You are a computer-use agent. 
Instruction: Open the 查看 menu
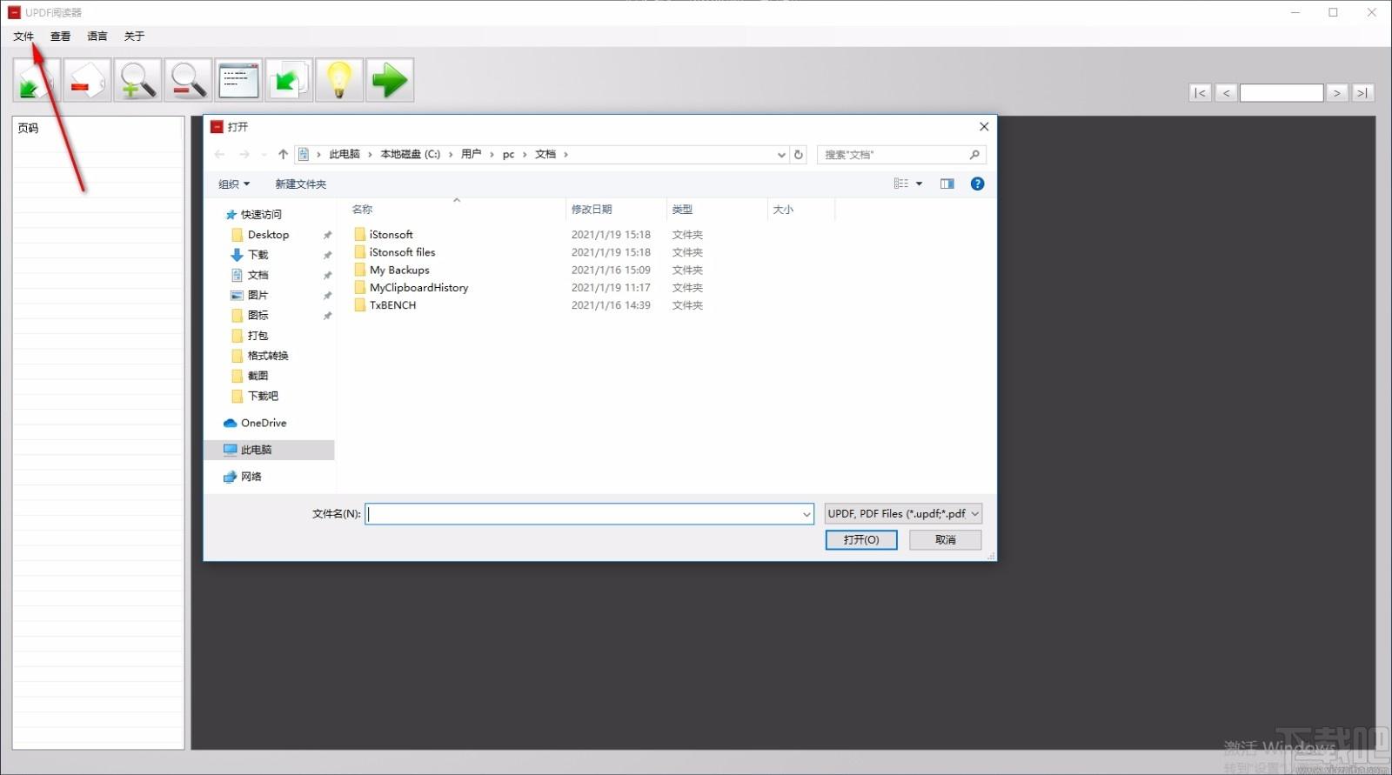coord(60,37)
